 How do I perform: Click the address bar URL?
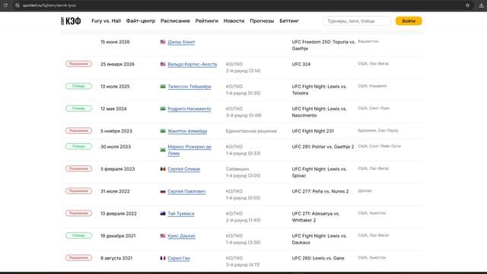pyautogui.click(x=49, y=5)
